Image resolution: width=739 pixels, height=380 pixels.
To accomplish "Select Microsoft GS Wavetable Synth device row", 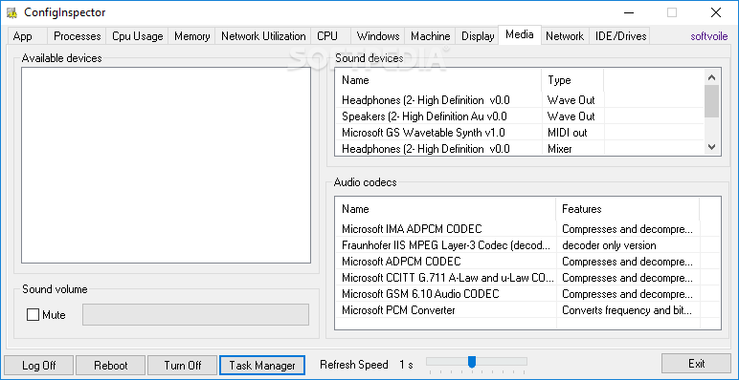I will tap(520, 133).
